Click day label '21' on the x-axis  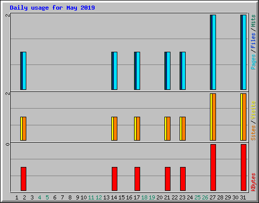pos(167,197)
